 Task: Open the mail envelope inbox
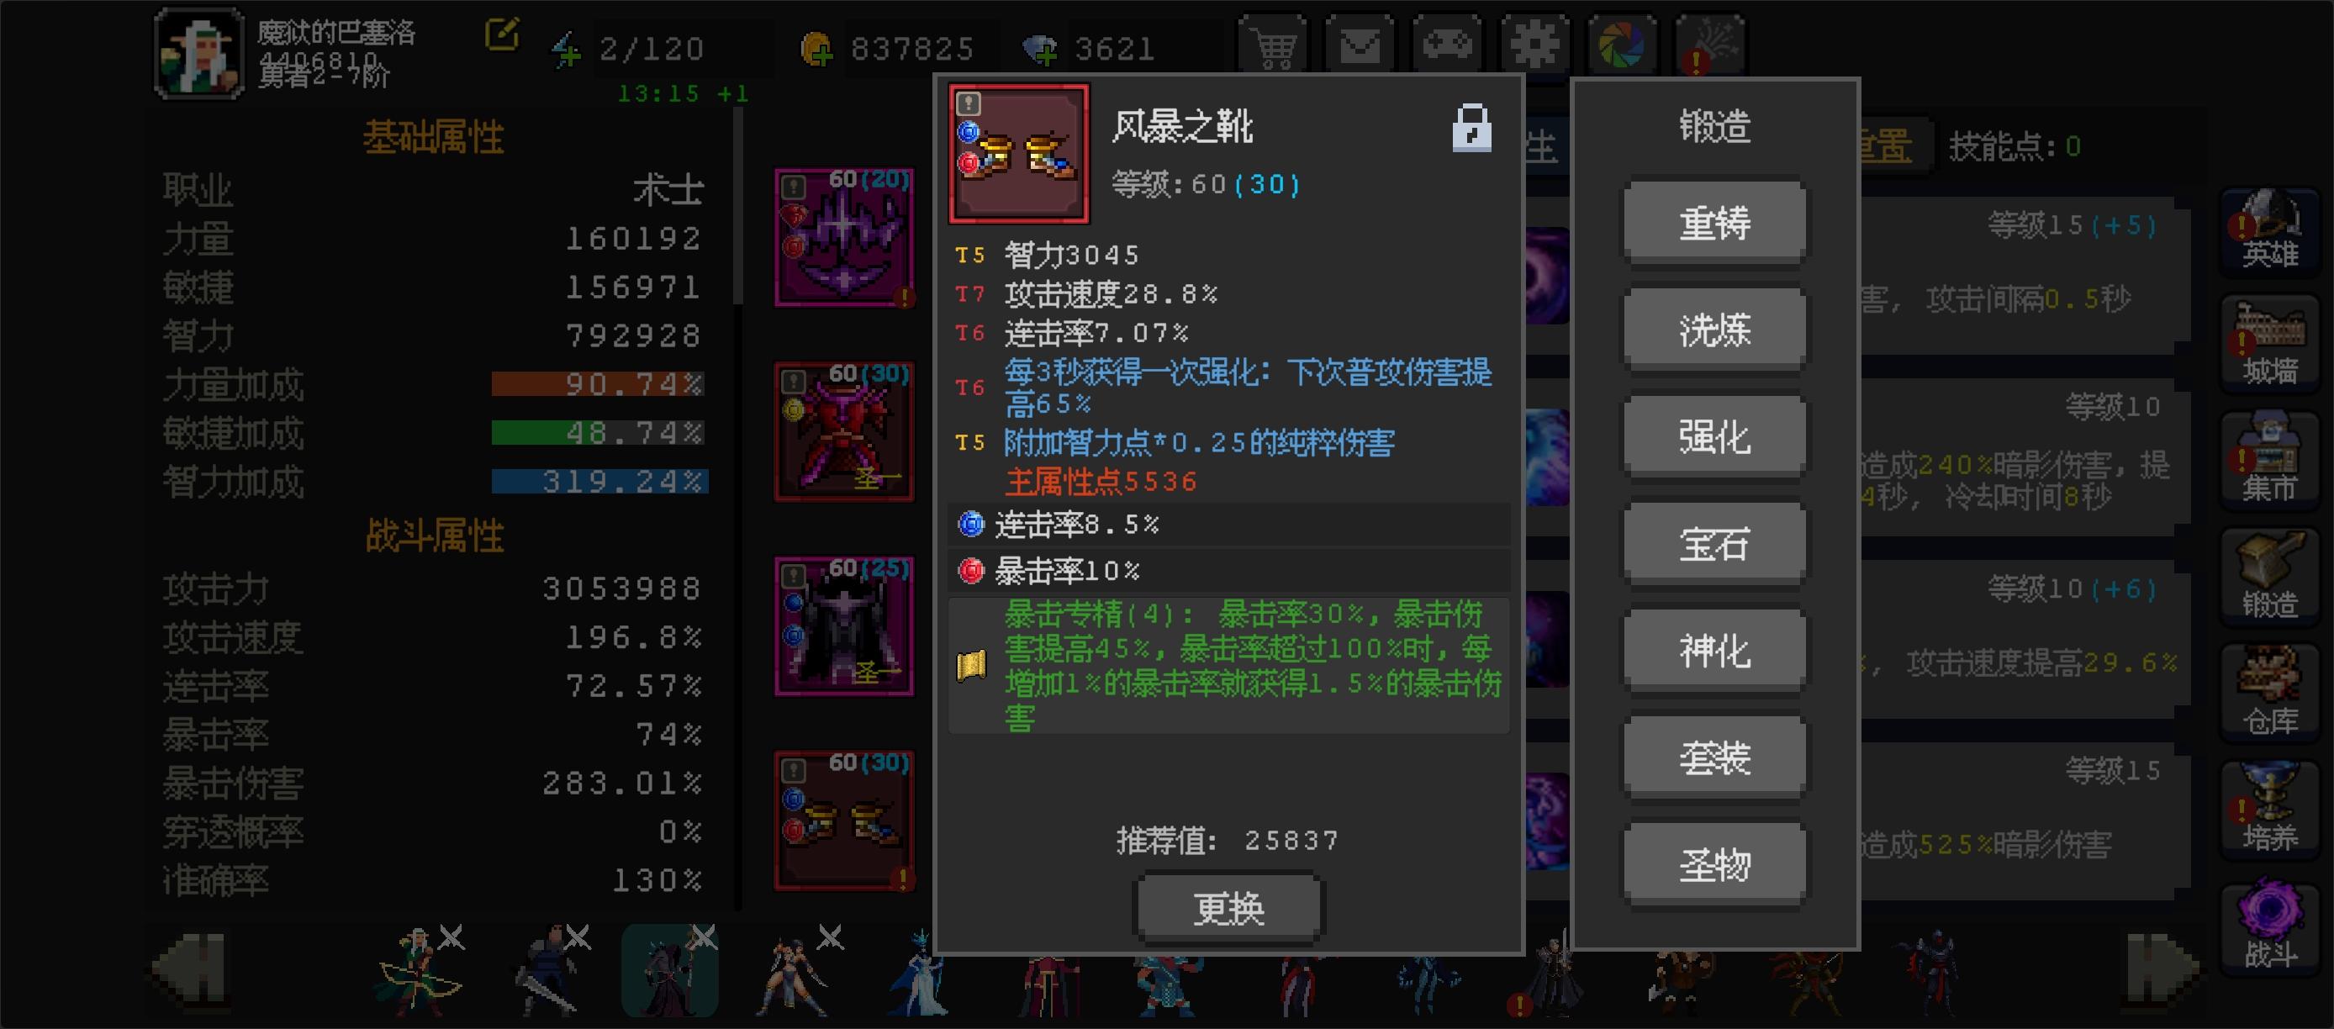coord(1359,44)
